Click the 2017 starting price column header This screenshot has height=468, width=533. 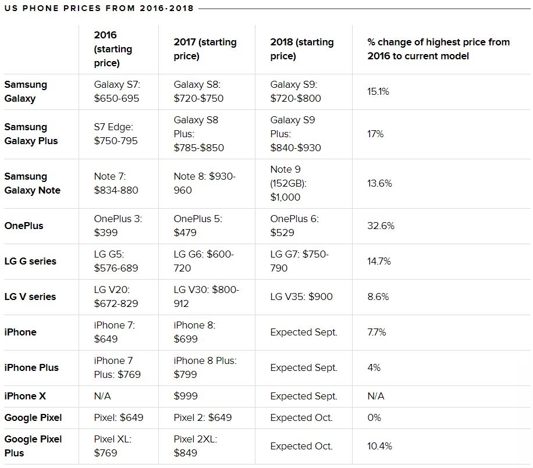coord(205,49)
